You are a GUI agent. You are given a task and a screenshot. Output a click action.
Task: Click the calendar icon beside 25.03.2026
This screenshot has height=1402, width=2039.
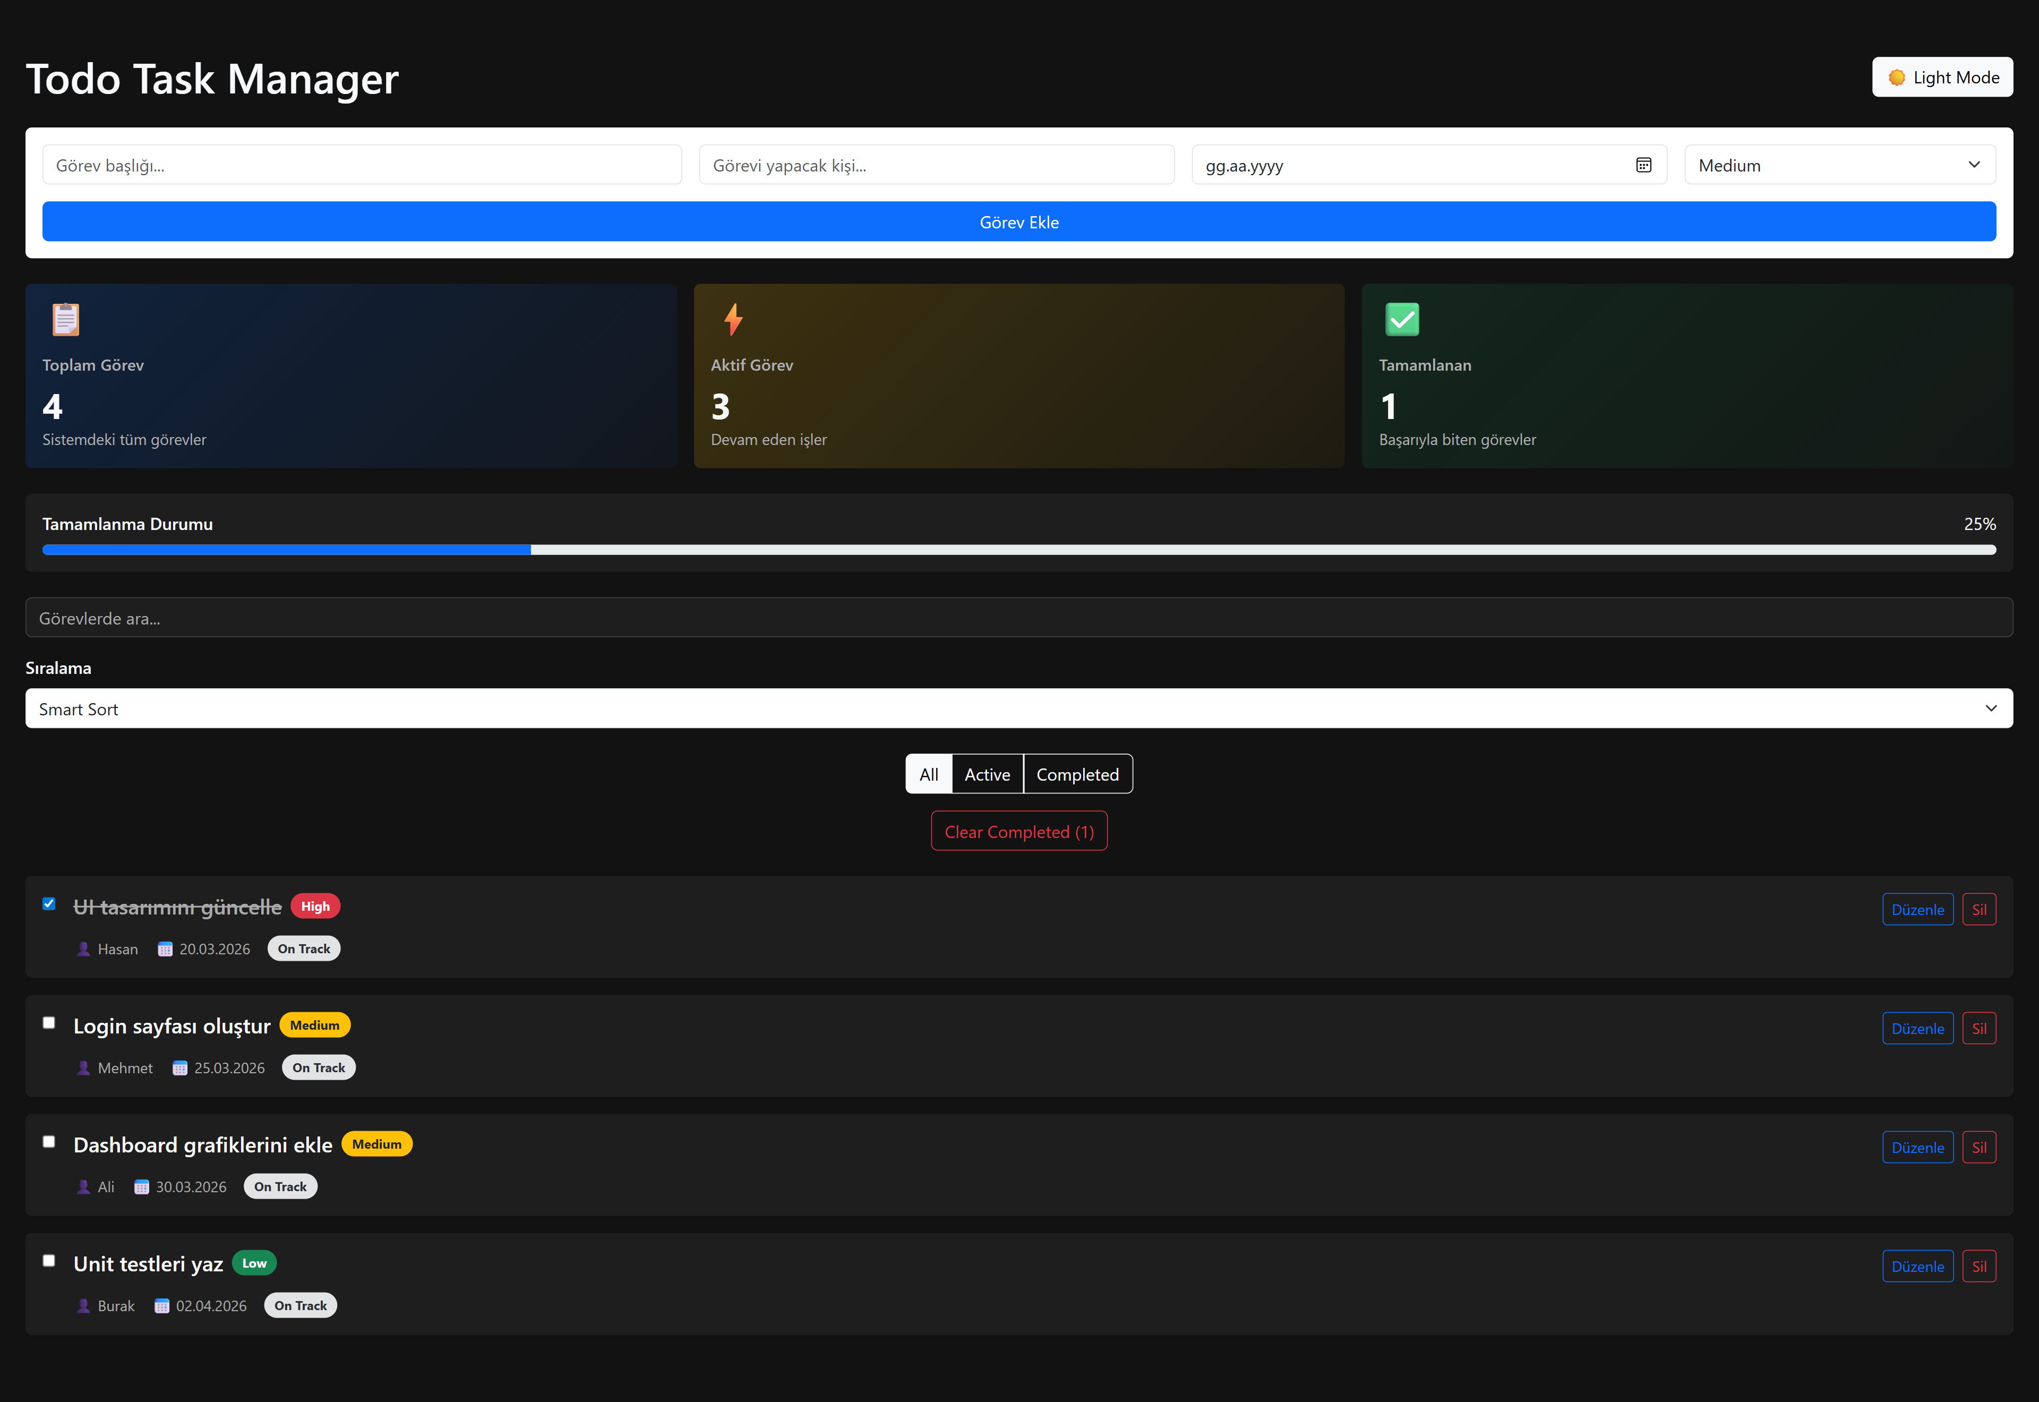point(180,1068)
